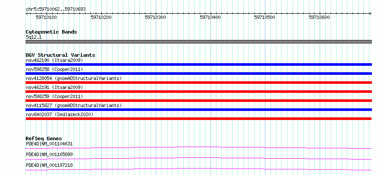Click the magenta intron line of NM_001197218
384x175 pixels.
[x=198, y=169]
